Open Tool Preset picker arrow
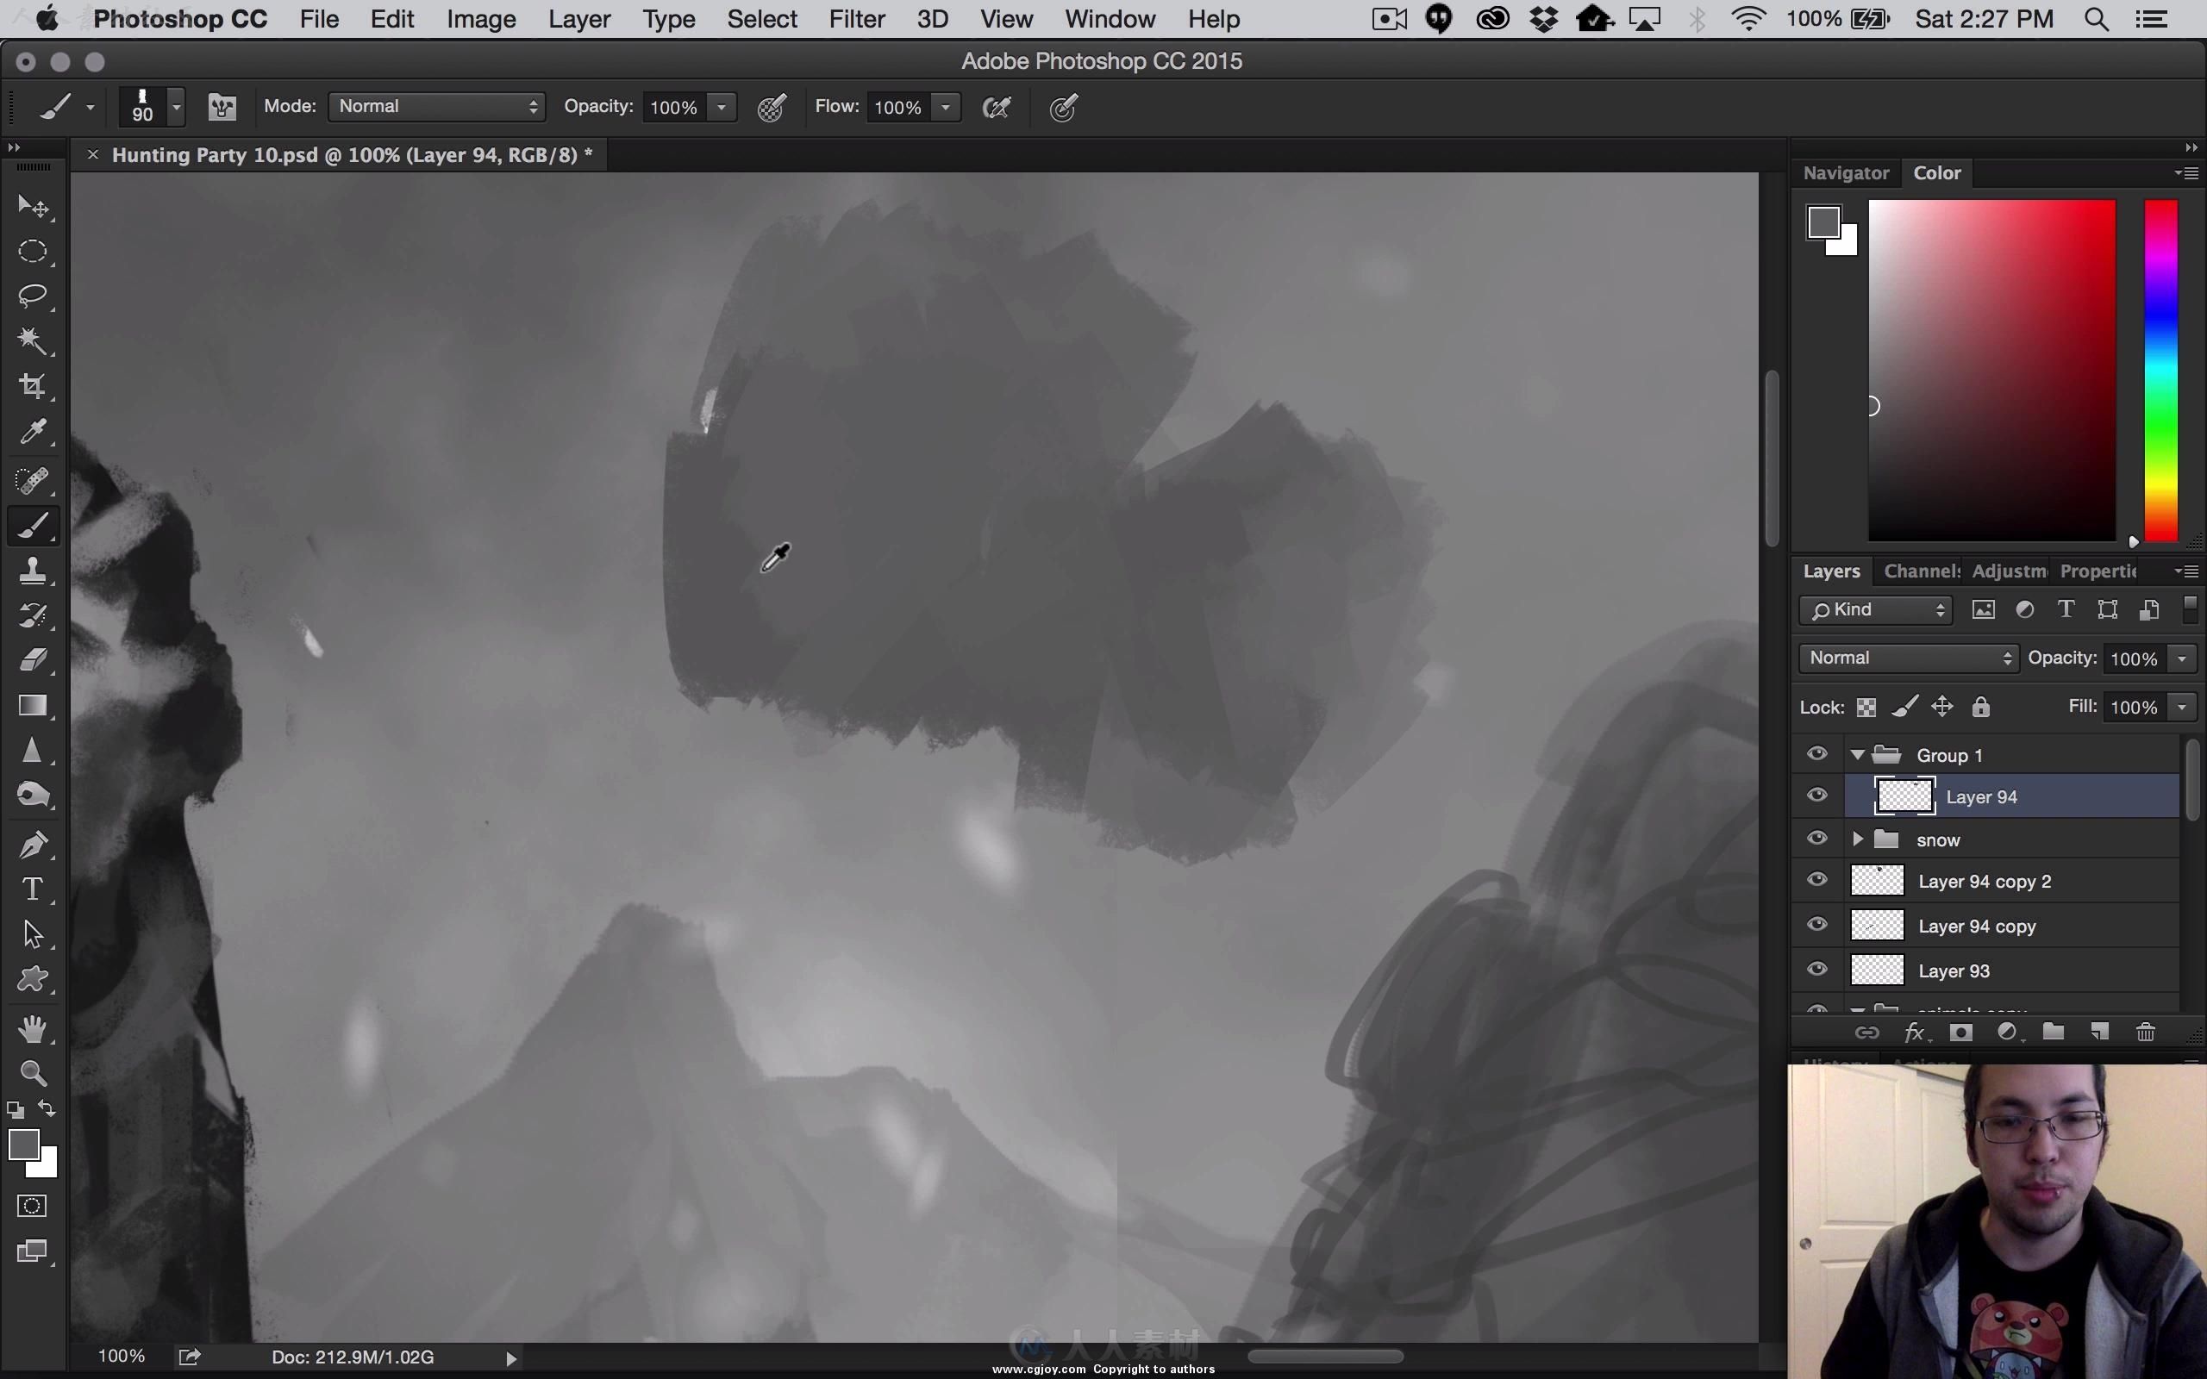2207x1379 pixels. click(x=91, y=108)
